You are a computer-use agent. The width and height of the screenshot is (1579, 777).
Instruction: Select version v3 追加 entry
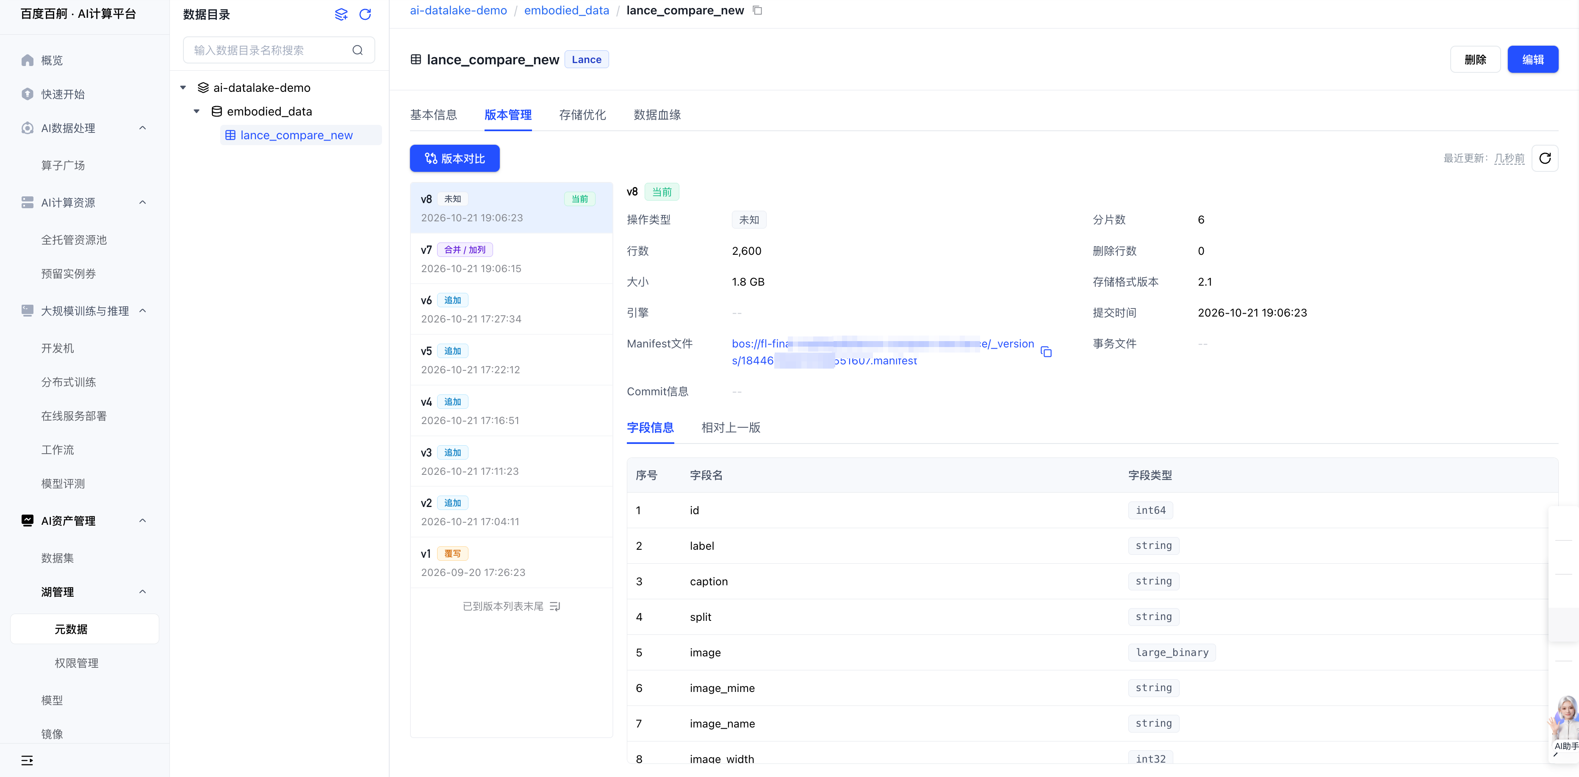pyautogui.click(x=511, y=461)
